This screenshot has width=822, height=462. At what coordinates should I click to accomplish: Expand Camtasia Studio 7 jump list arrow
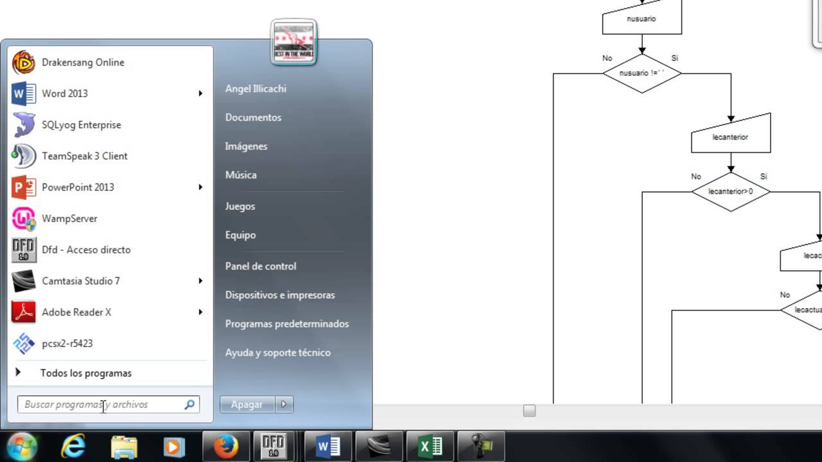tap(200, 281)
